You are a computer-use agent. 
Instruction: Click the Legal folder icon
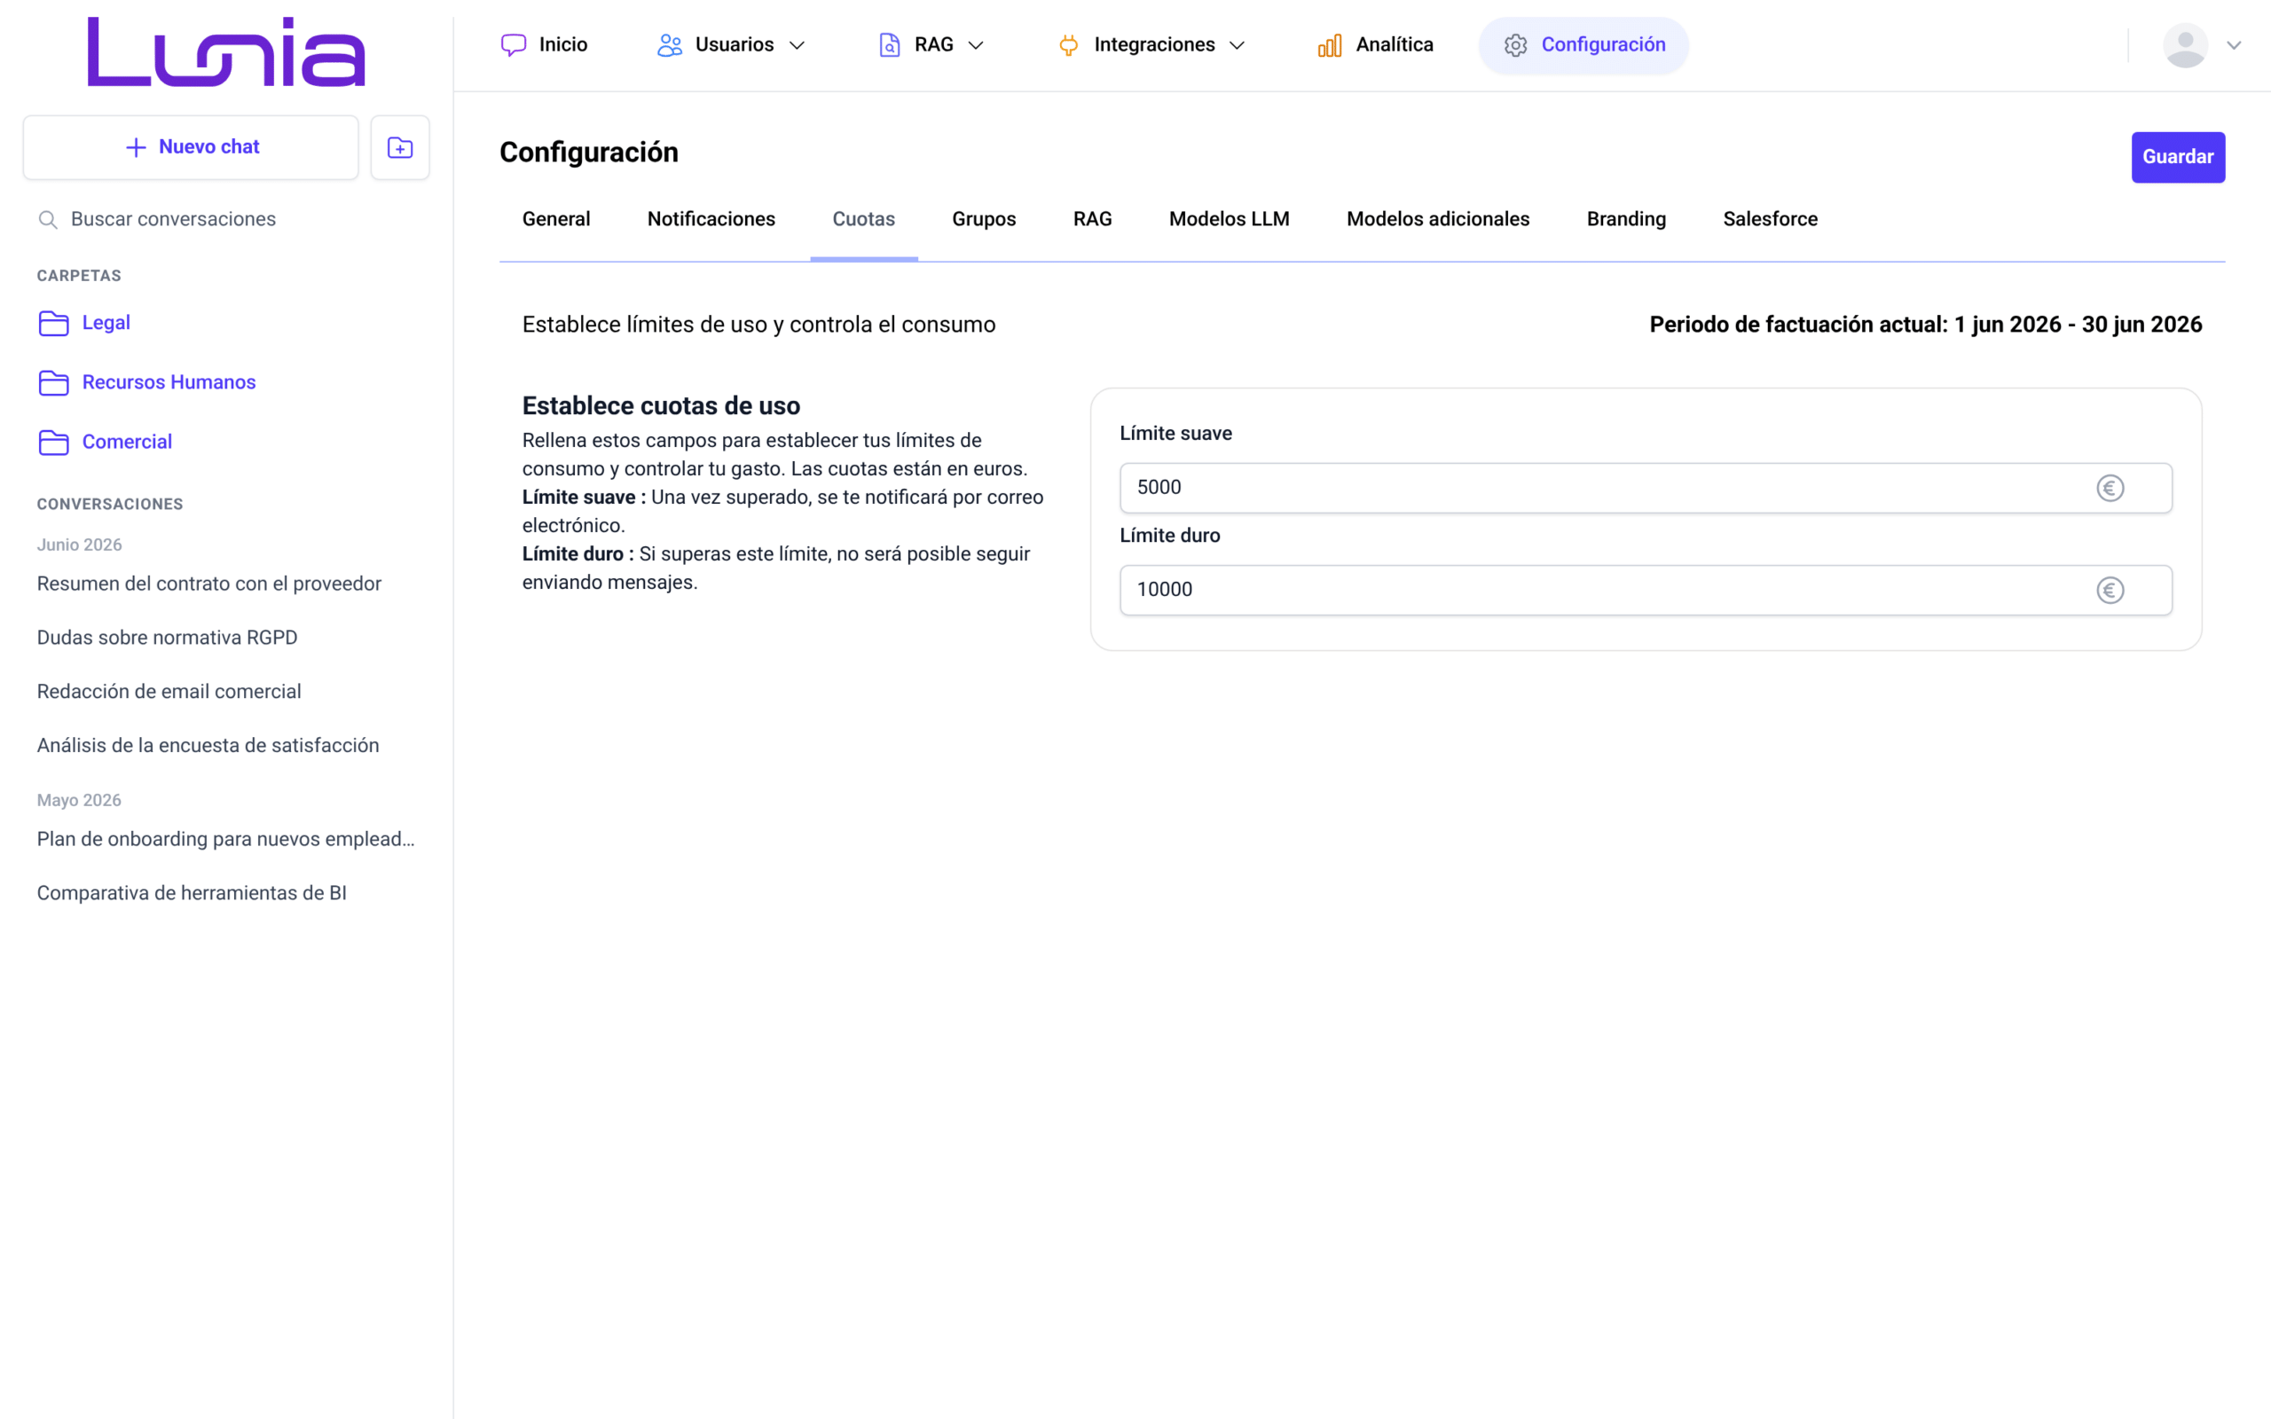[53, 323]
